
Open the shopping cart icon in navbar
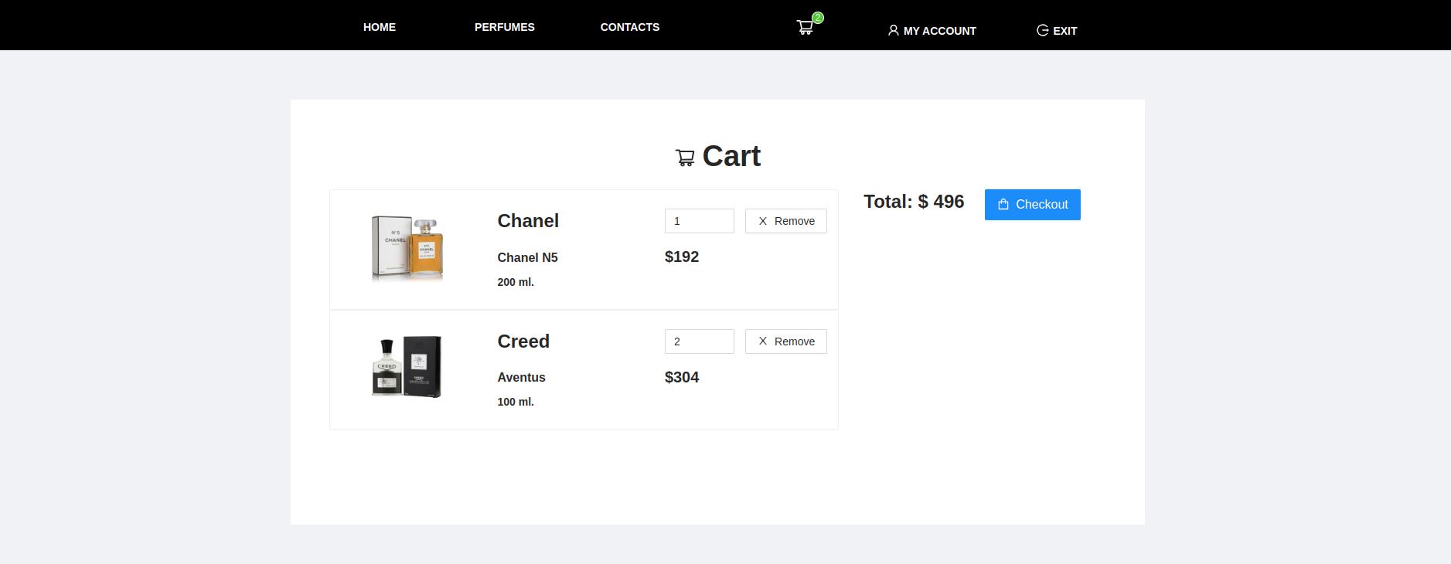805,28
